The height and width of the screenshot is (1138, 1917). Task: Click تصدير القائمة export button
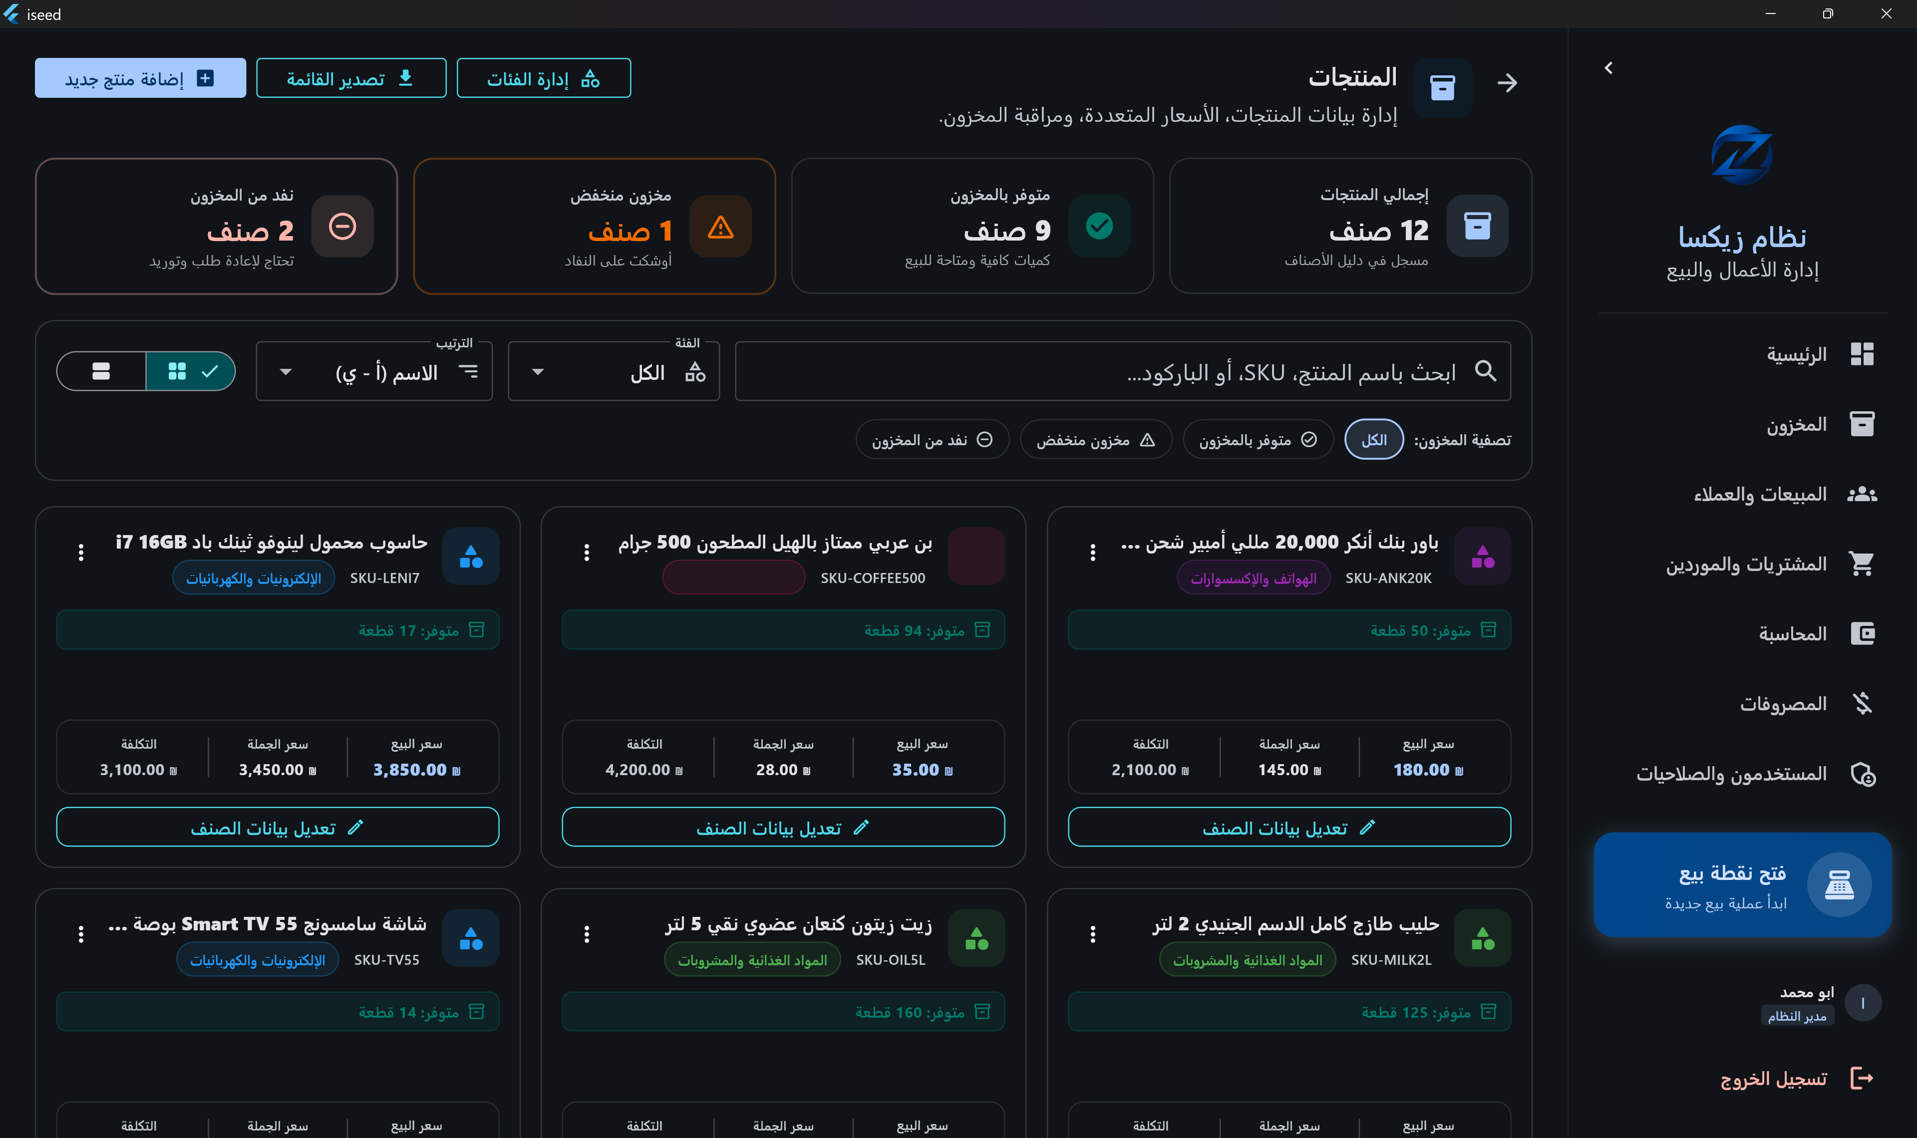tap(351, 78)
